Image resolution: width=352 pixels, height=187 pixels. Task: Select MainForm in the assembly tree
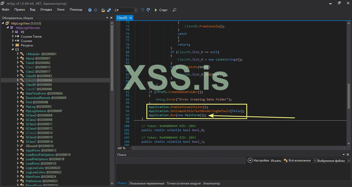click(x=33, y=177)
